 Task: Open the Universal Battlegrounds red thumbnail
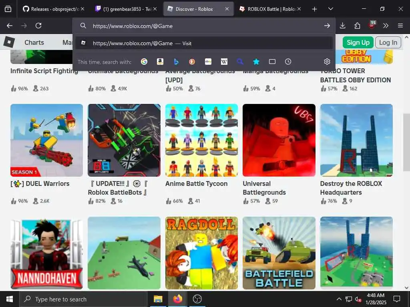tap(279, 140)
